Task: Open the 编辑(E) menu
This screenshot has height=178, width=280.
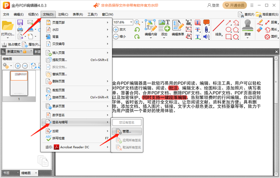Action: click(19, 14)
